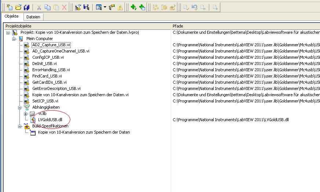
Task: Click the greyed document with checkmark icon
Action: [186, 7]
